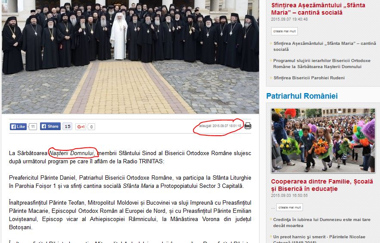Click the schoolchildren with flowers photo

pos(323,140)
